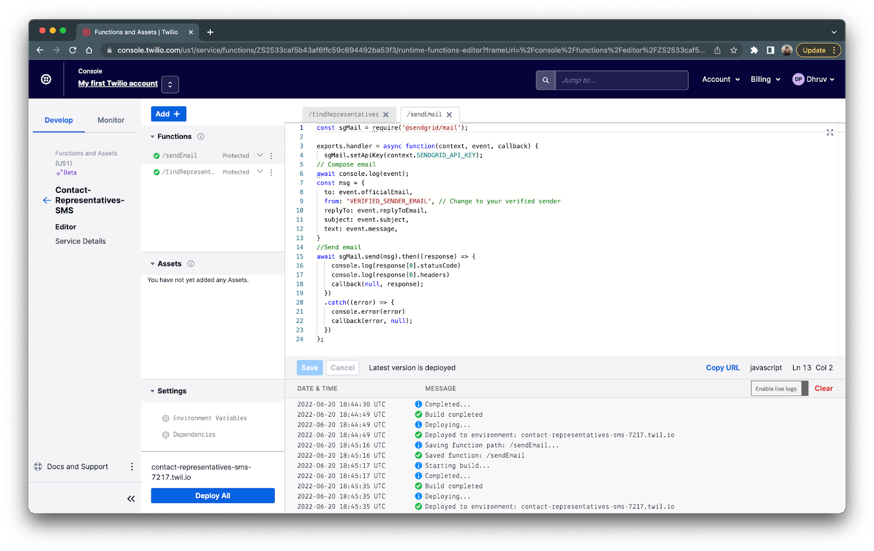Screen dimensions: 874x551
Task: Close the Functions and Assets browser tab
Action: [191, 32]
